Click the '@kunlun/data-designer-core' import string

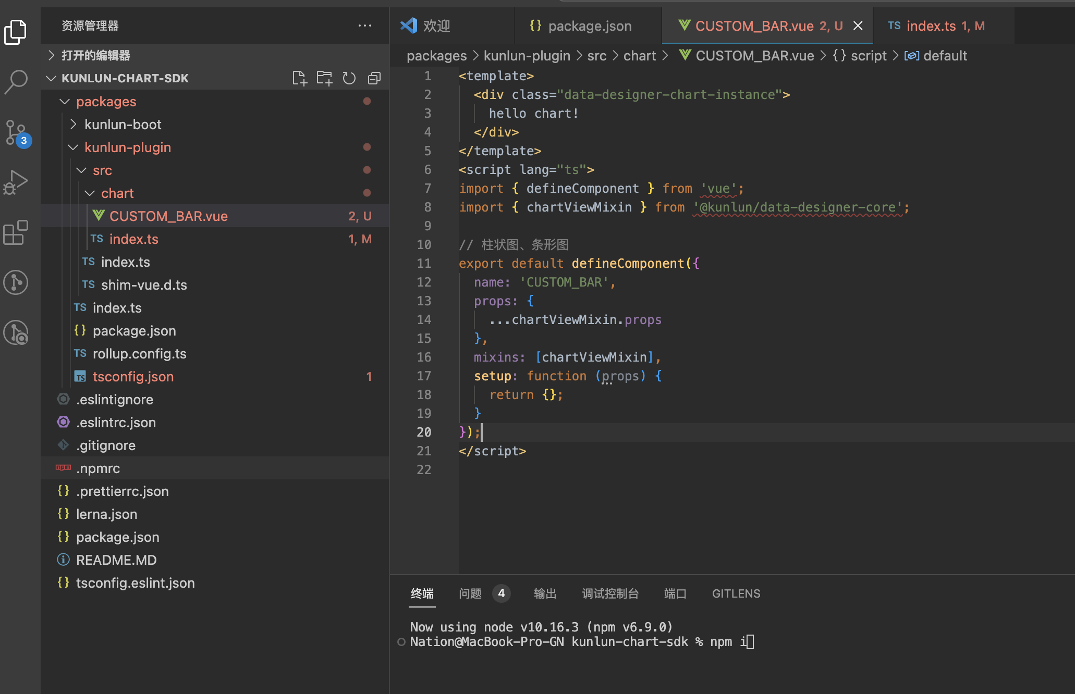798,207
